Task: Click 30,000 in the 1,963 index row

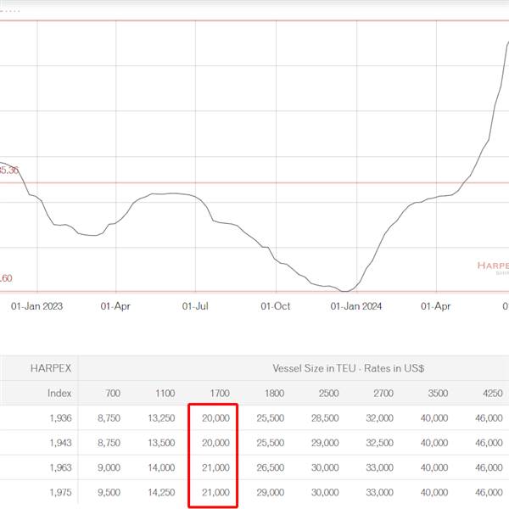Action: tap(325, 467)
